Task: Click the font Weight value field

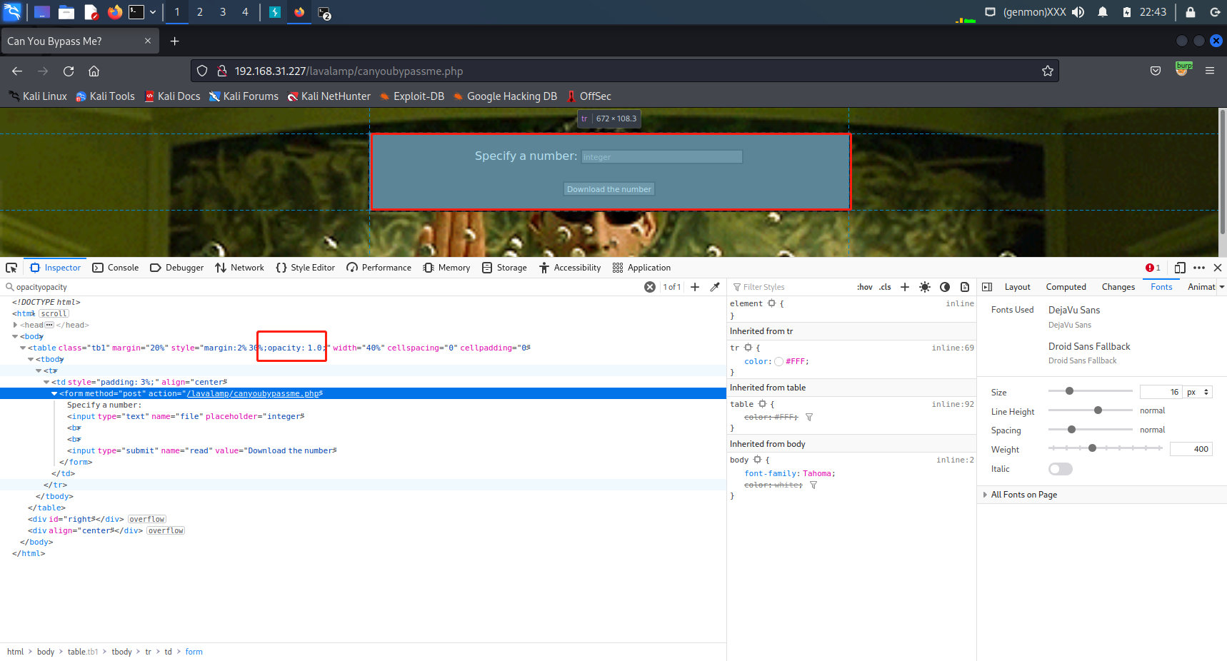Action: [x=1191, y=449]
